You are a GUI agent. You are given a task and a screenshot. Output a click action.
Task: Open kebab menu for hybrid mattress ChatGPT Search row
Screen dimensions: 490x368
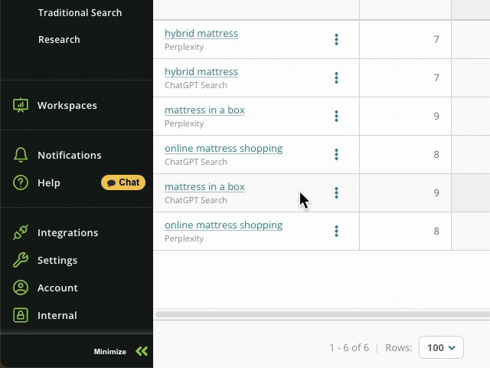pyautogui.click(x=336, y=78)
